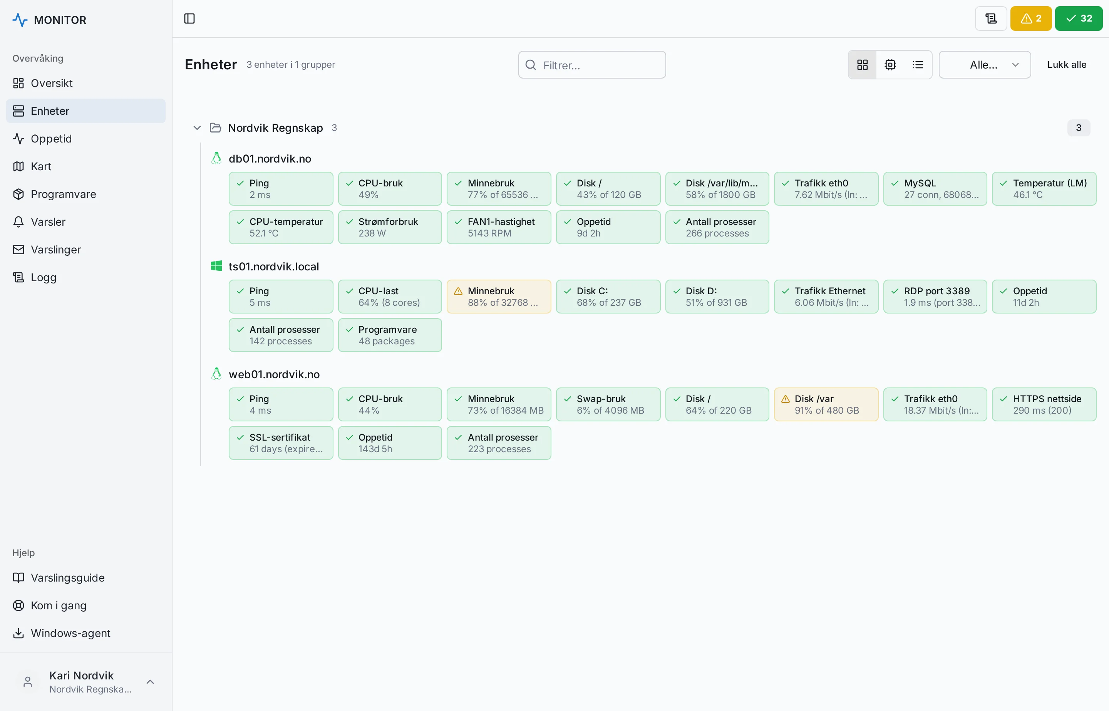Click the group count badge showing 3
This screenshot has width=1109, height=711.
1078,128
